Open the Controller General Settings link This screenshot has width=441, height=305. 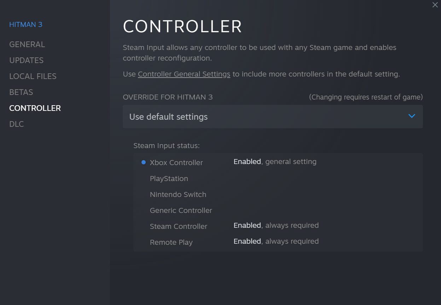pyautogui.click(x=184, y=74)
